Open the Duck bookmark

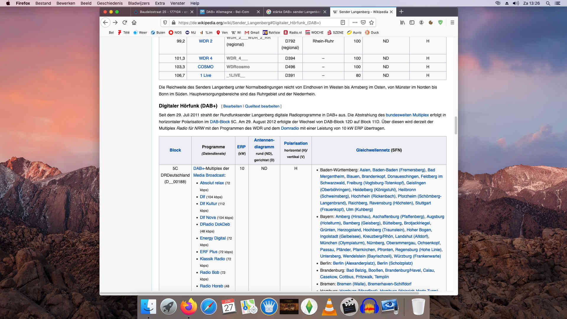372,32
